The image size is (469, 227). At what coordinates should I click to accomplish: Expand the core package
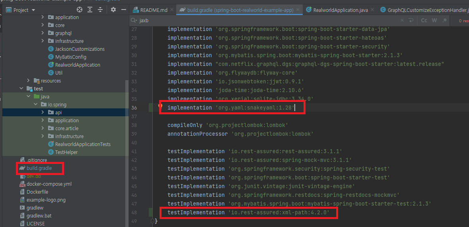click(x=43, y=25)
